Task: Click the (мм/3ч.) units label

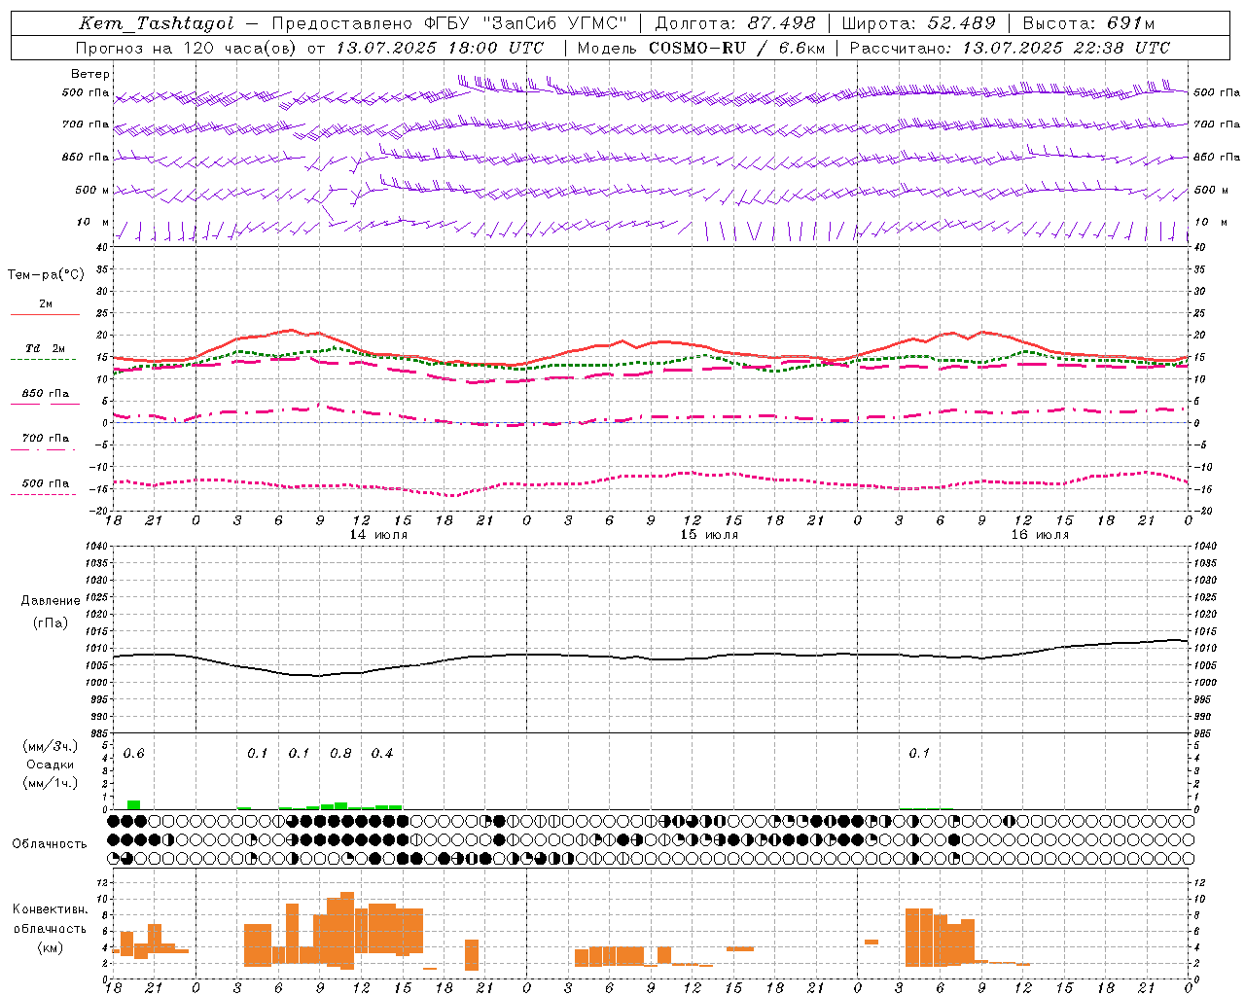Action: coord(50,746)
